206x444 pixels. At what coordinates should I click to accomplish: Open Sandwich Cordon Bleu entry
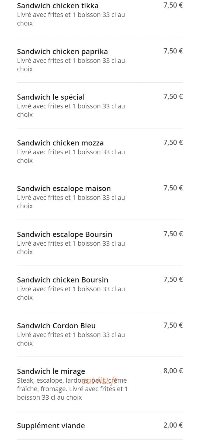coord(100,334)
